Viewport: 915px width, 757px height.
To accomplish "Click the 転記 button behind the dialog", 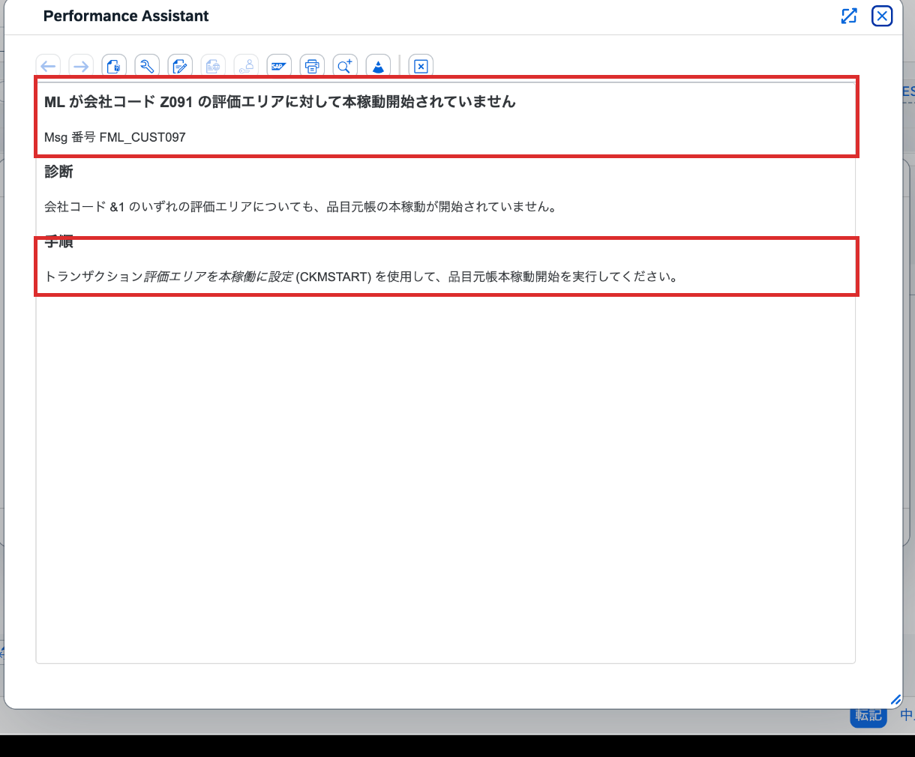I will pos(868,716).
